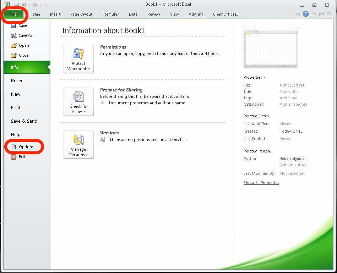Click the Exit red X icon

(14, 157)
